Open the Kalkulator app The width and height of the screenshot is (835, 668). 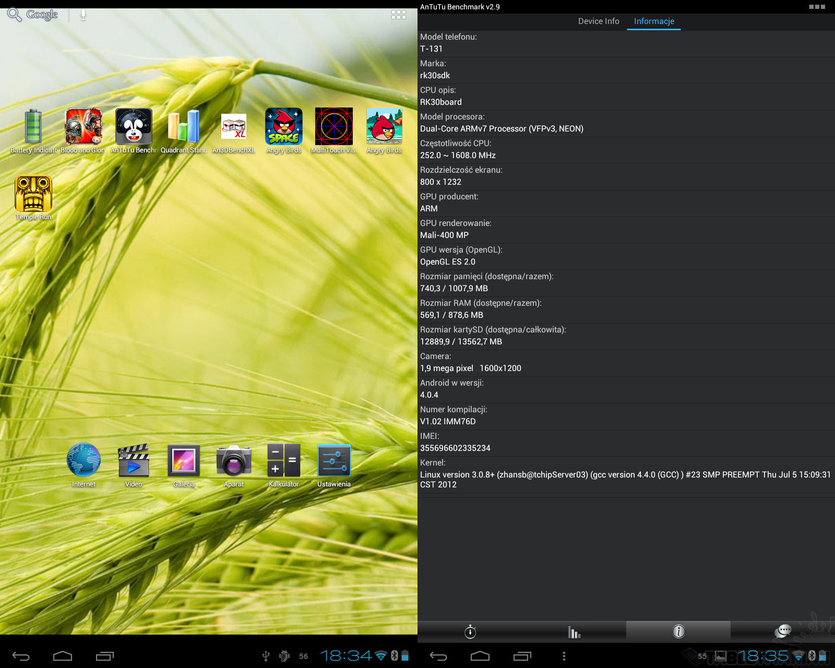(283, 461)
